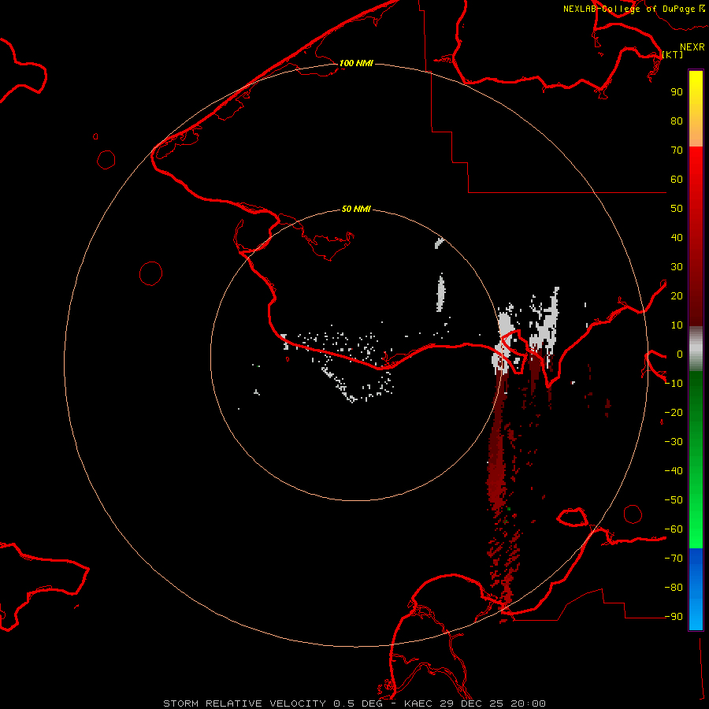Click the -80 value on the velocity scale
This screenshot has width=709, height=709.
pos(674,588)
